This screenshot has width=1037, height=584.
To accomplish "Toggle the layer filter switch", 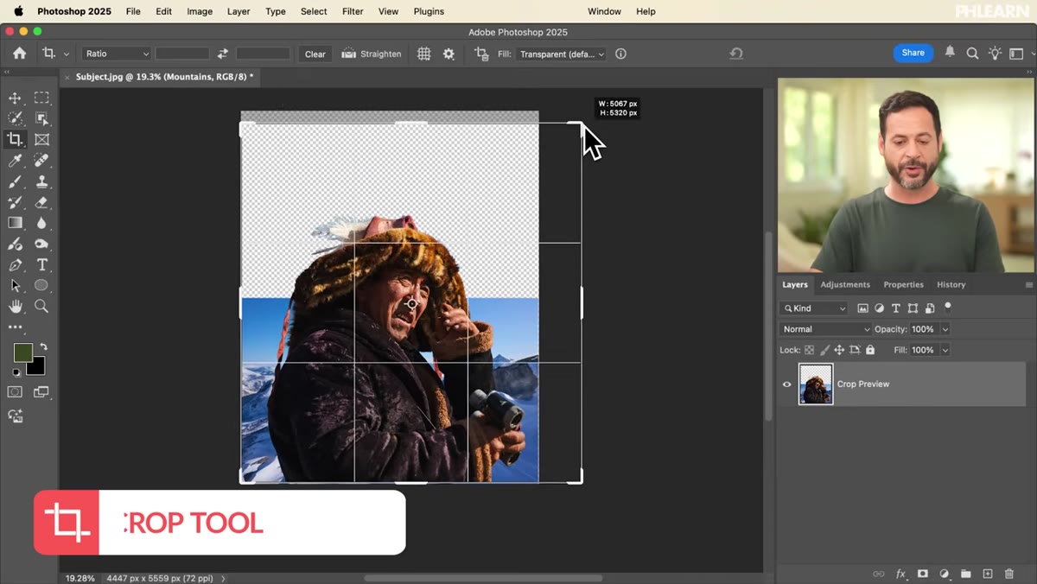I will (948, 307).
